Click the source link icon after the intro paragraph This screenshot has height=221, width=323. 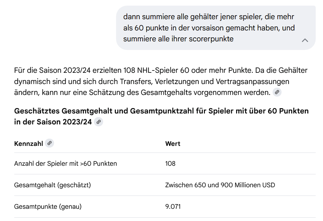coord(277,93)
